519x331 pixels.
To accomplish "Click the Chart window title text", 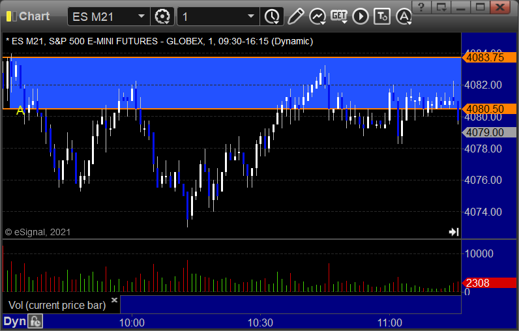I will pos(34,16).
